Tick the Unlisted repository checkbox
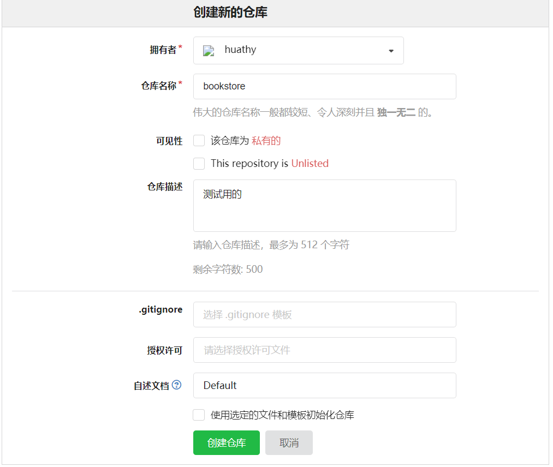The width and height of the screenshot is (553, 467). click(199, 164)
